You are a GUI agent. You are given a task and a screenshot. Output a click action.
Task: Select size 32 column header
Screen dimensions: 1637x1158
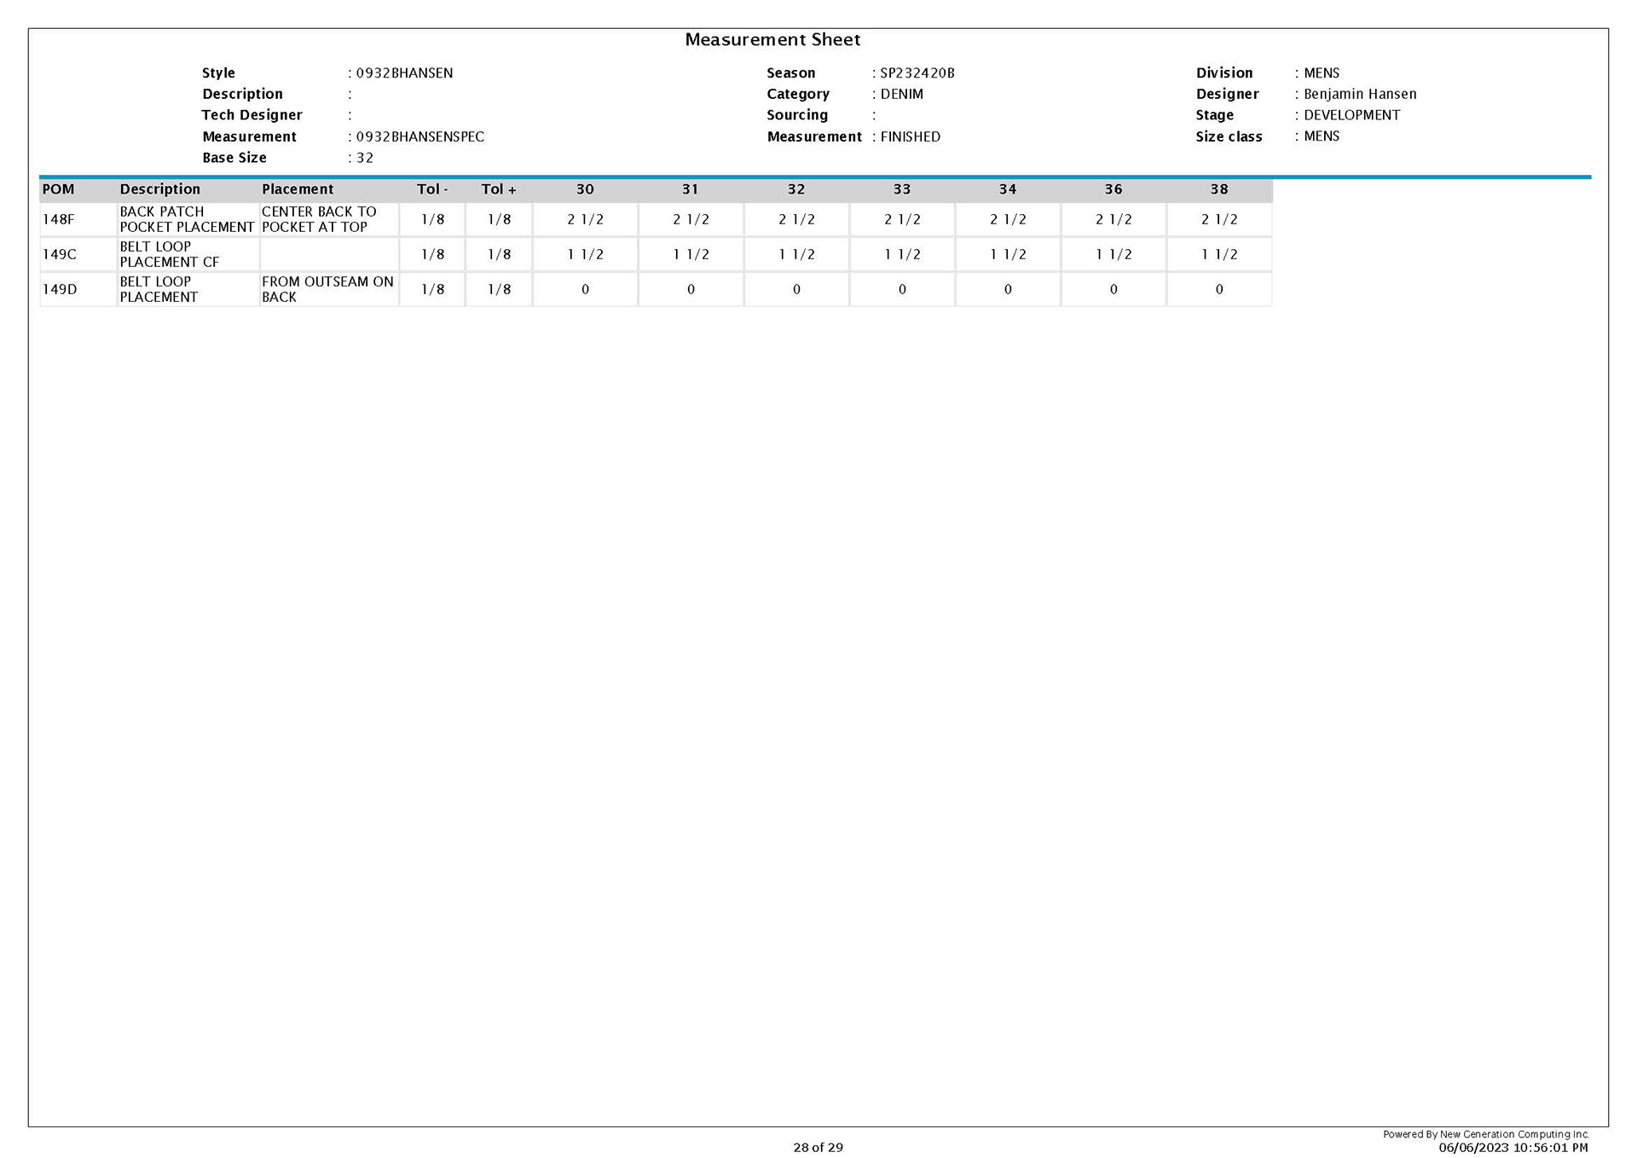click(796, 189)
